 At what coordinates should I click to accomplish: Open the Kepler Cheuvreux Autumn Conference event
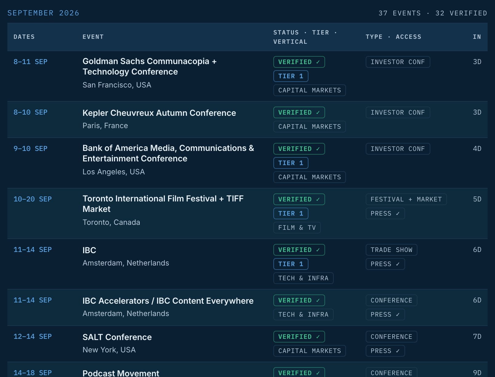159,113
